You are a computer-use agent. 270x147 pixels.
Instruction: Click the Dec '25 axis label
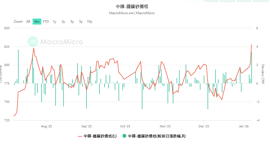[x=204, y=127]
